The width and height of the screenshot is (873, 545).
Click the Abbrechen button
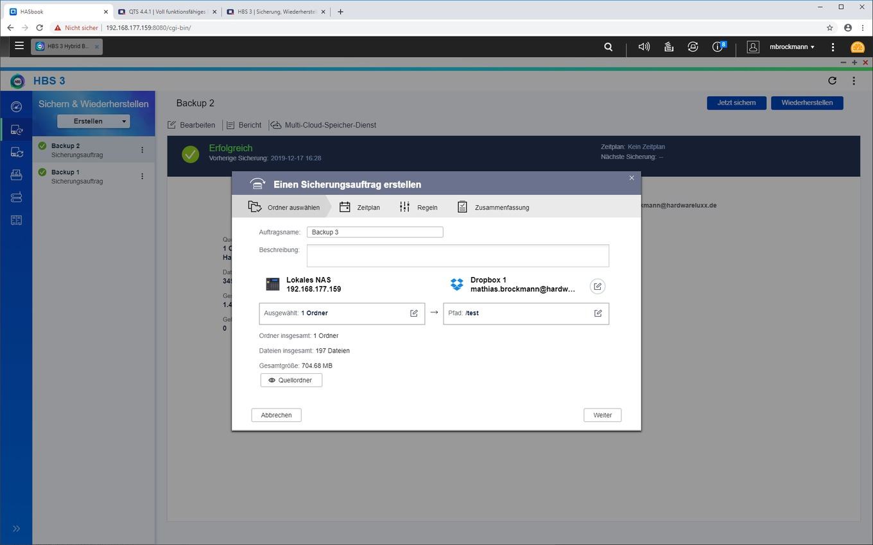tap(276, 415)
